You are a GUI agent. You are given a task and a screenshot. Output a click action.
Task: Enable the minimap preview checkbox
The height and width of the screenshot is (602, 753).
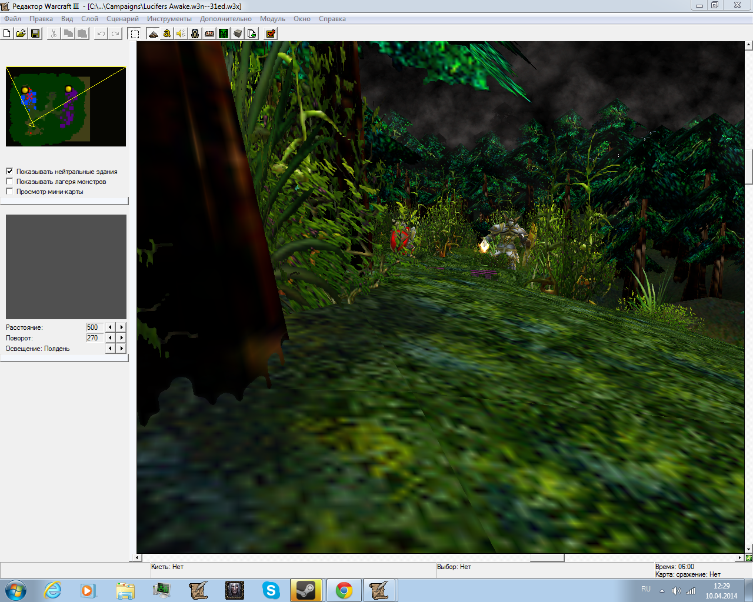(x=9, y=191)
